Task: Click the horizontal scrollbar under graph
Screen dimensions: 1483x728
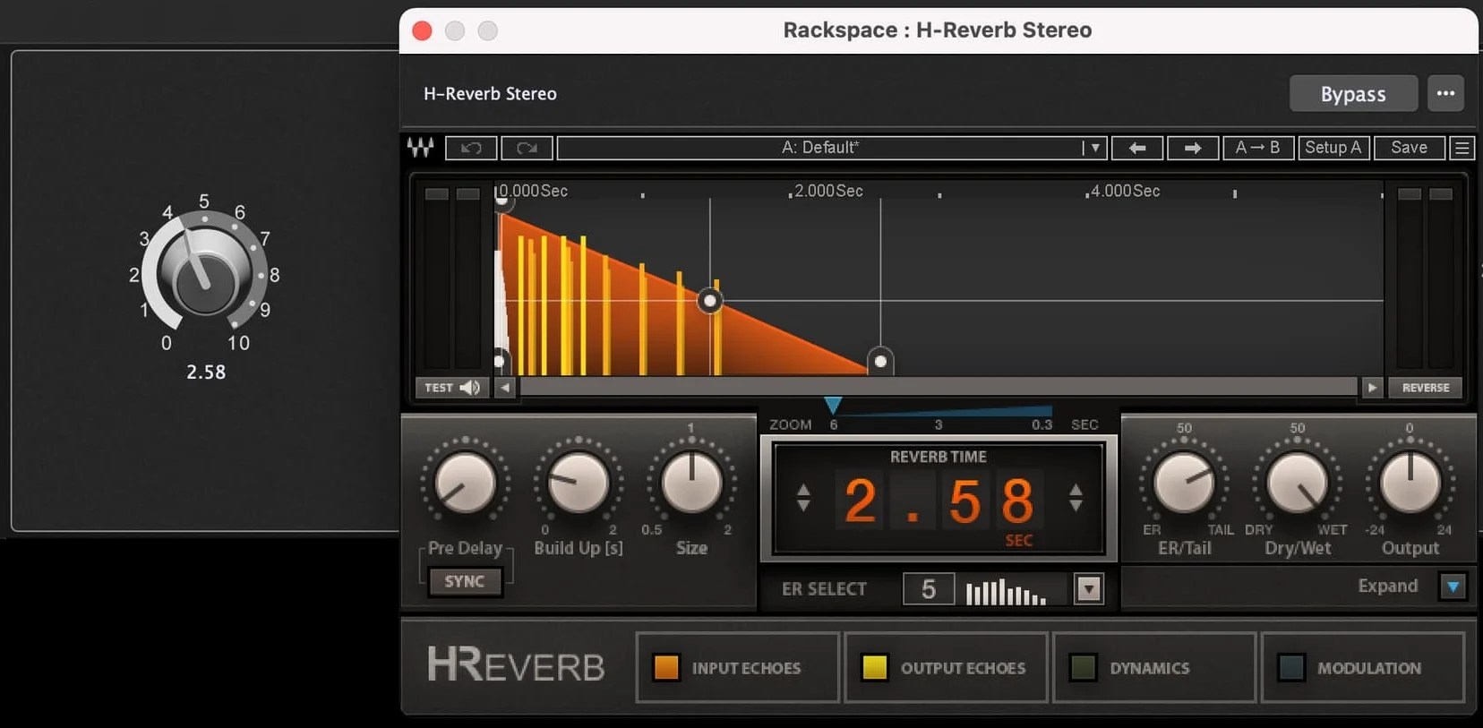Action: 939,388
